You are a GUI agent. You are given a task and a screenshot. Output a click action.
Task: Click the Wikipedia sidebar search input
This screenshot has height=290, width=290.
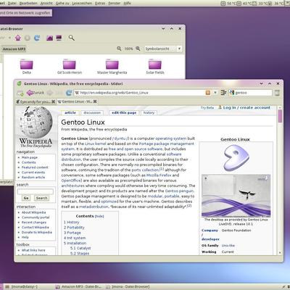point(36,191)
